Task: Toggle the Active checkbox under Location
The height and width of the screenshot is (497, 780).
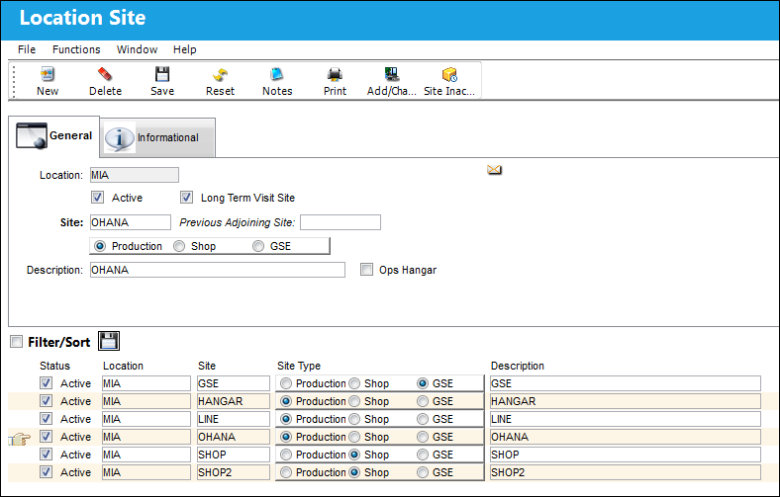Action: point(97,198)
